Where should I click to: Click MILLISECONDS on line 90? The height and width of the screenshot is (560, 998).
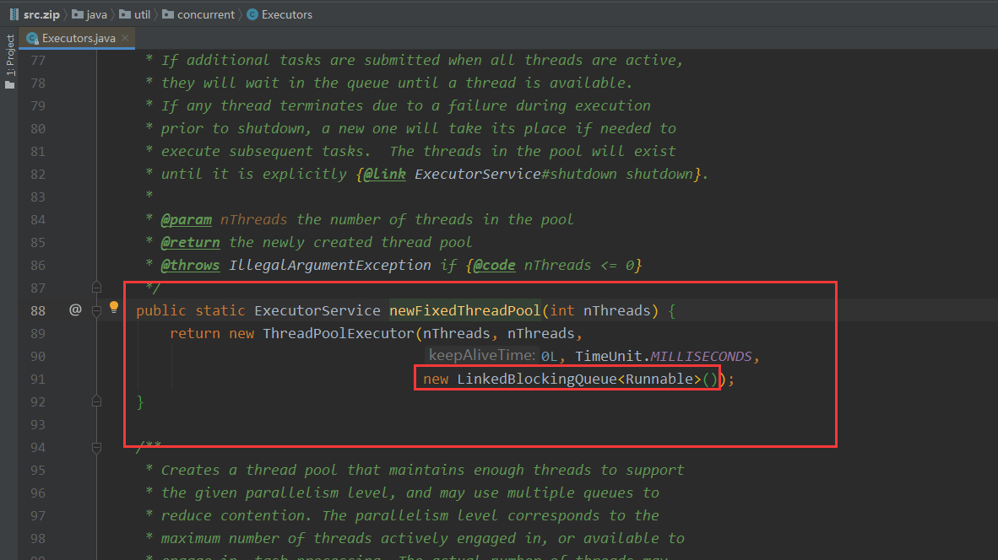pyautogui.click(x=701, y=357)
